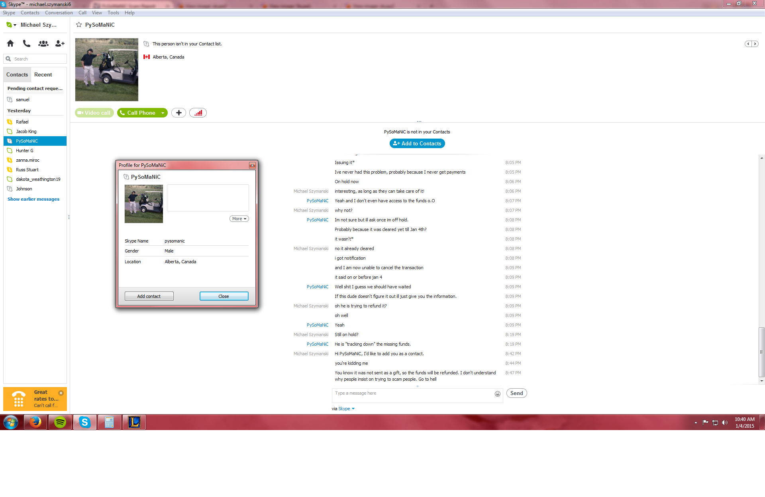Open the call phones dial icon
Image resolution: width=765 pixels, height=497 pixels.
pyautogui.click(x=27, y=43)
